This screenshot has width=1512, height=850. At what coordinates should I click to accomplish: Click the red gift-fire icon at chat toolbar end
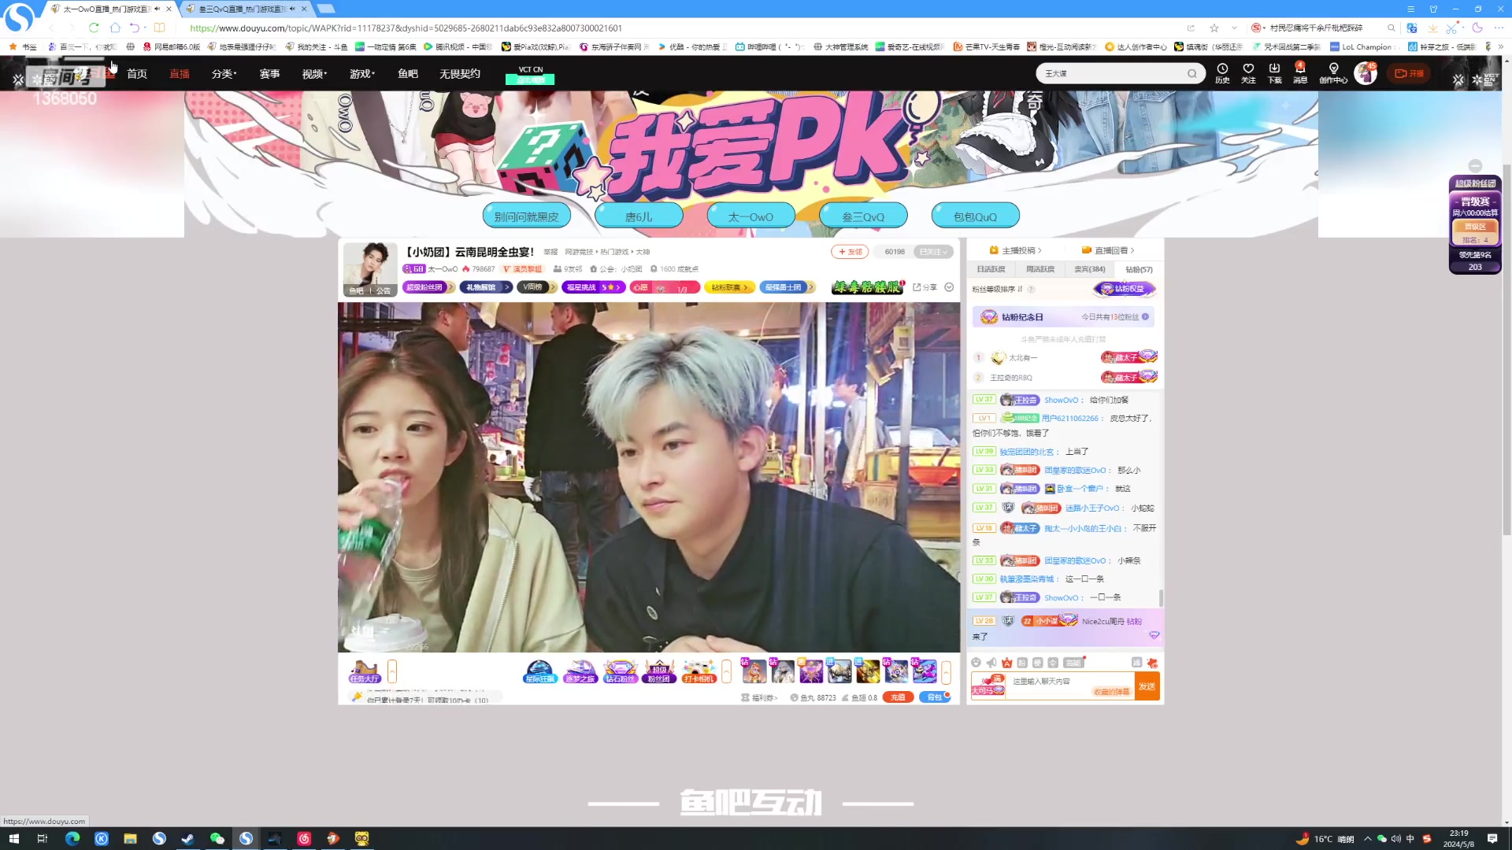coord(1152,663)
